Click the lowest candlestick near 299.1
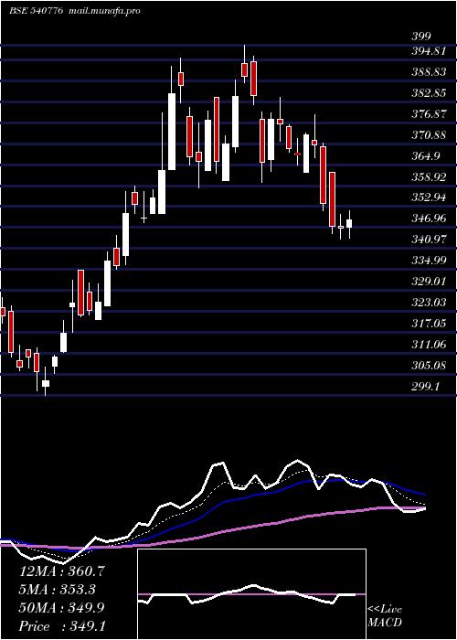457x640 pixels. click(x=46, y=383)
